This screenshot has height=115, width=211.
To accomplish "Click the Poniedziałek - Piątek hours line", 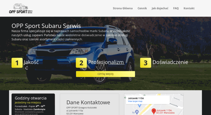I will (x=30, y=106).
